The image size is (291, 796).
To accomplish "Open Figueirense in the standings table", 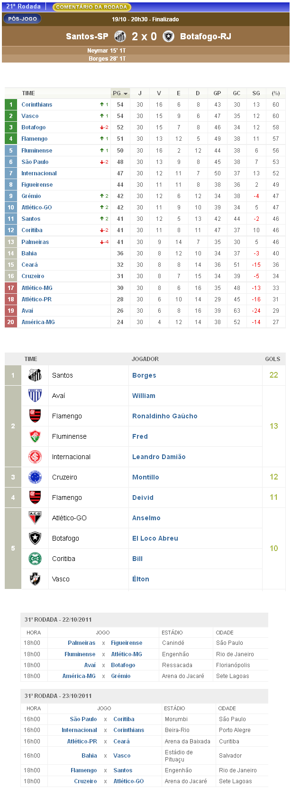I will pos(37,185).
